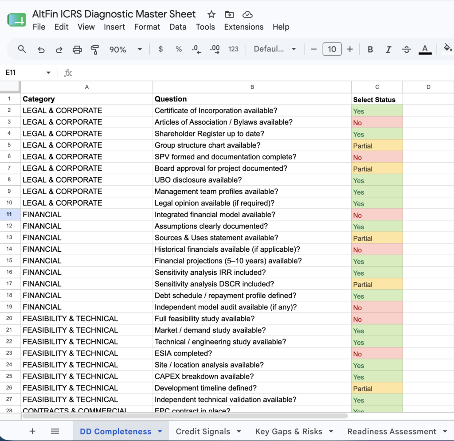Open DD Completeness tab options arrow
Viewport: 454px width, 441px height.
coord(160,431)
